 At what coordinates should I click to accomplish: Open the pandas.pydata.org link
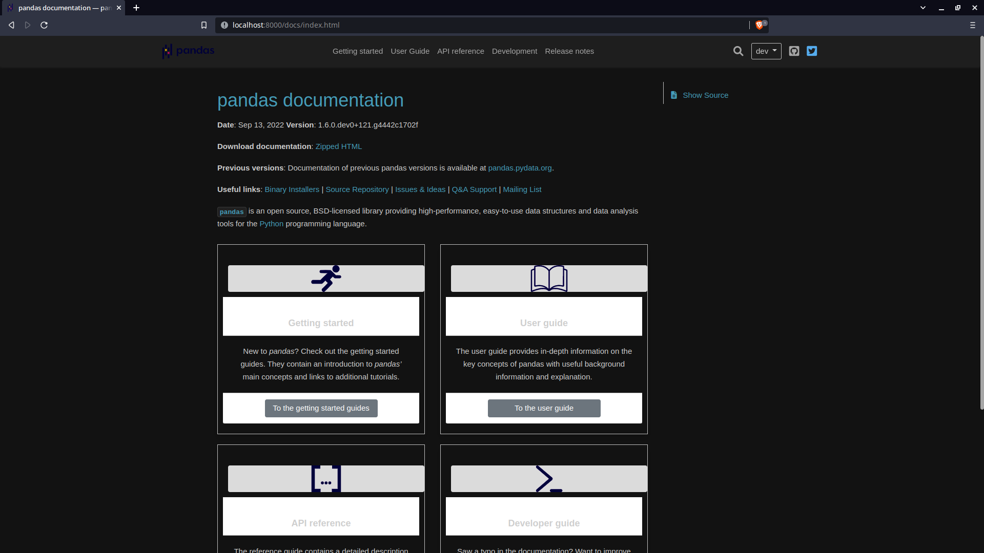tap(520, 168)
